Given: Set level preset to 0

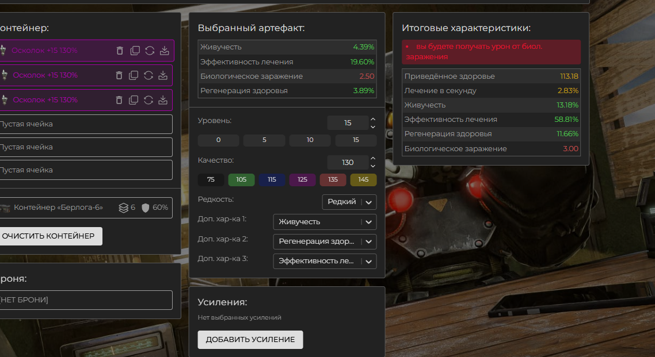Looking at the screenshot, I should click(x=219, y=140).
